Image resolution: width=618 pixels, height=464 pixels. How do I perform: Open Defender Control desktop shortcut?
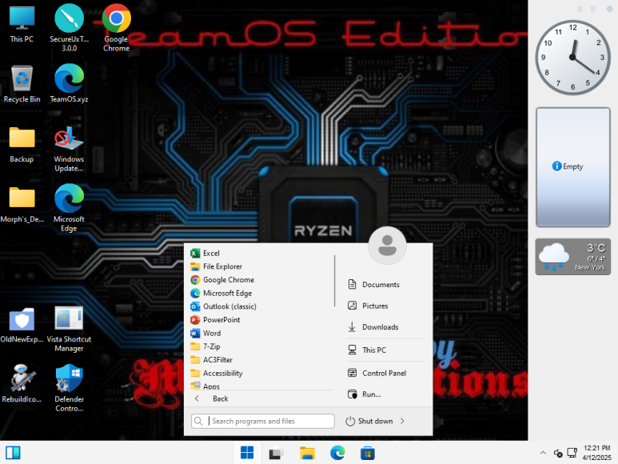pyautogui.click(x=69, y=388)
